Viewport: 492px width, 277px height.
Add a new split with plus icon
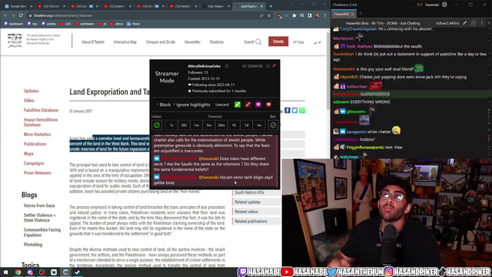pyautogui.click(x=489, y=23)
